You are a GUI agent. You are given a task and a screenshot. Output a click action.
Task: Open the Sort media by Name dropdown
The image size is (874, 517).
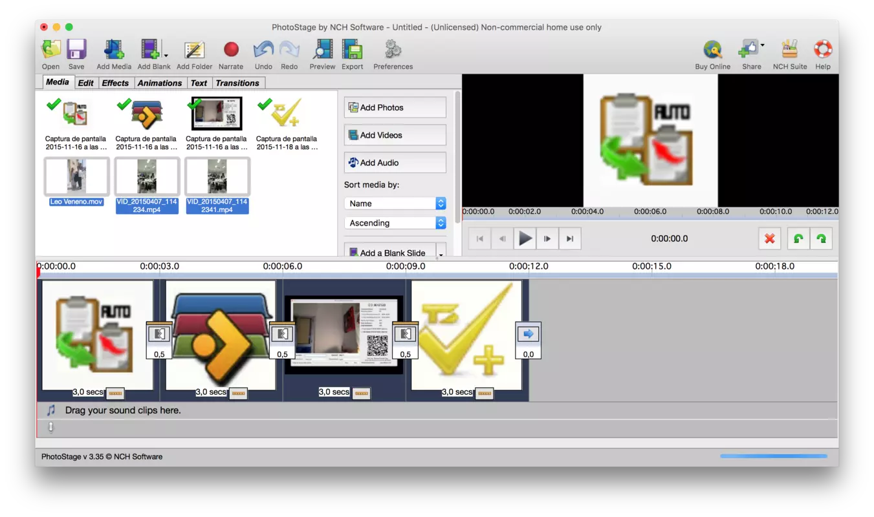pyautogui.click(x=395, y=204)
